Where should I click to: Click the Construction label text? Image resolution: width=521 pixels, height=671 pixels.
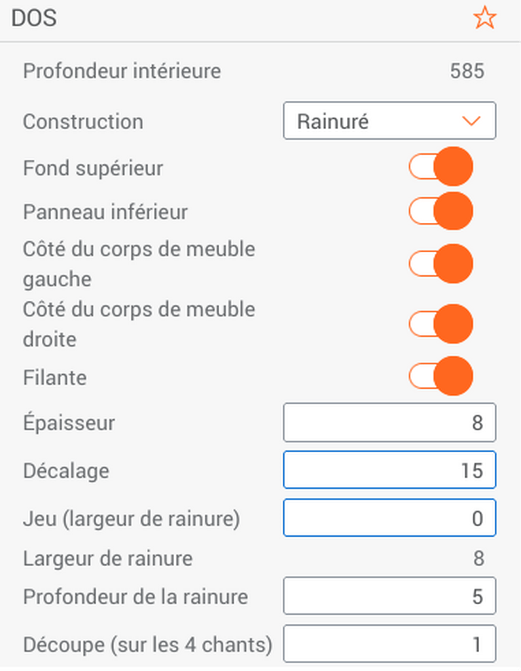[82, 122]
